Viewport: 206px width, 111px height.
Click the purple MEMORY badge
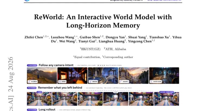[32, 88]
